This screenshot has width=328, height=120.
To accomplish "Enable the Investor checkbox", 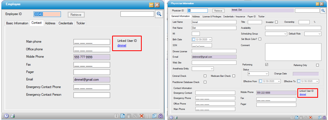I will [276, 22].
